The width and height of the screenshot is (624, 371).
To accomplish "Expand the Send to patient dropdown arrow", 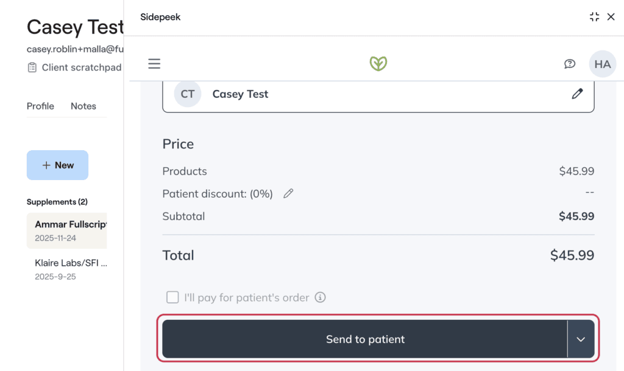I will [581, 339].
